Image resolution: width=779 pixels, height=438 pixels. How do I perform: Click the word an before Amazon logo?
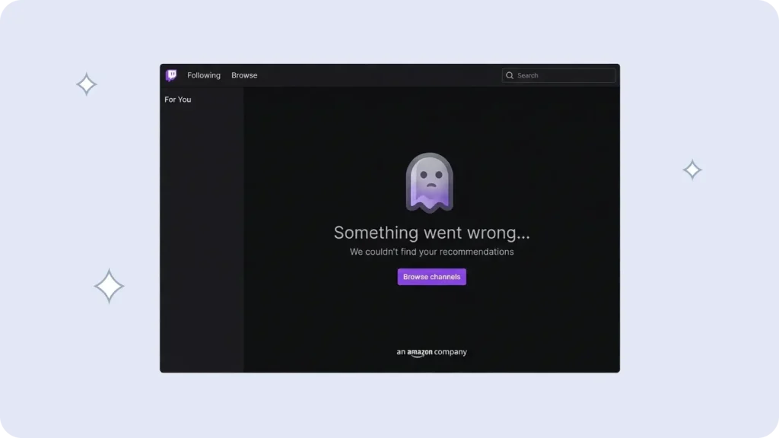(x=401, y=352)
